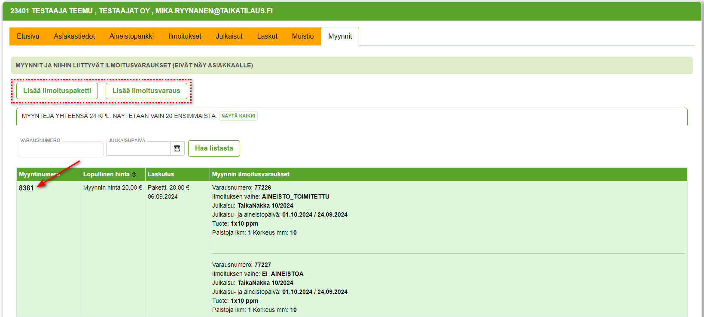Open the calendar date picker icon
704x317 pixels.
coord(177,148)
